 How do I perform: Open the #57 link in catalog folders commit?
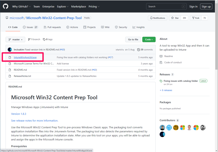[x=110, y=57]
